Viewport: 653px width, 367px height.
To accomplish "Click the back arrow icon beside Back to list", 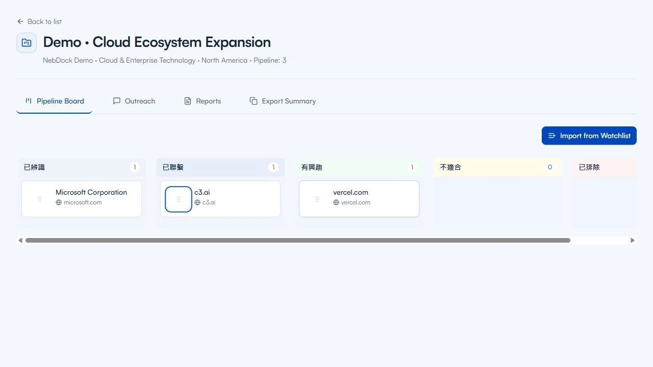I will coord(20,21).
